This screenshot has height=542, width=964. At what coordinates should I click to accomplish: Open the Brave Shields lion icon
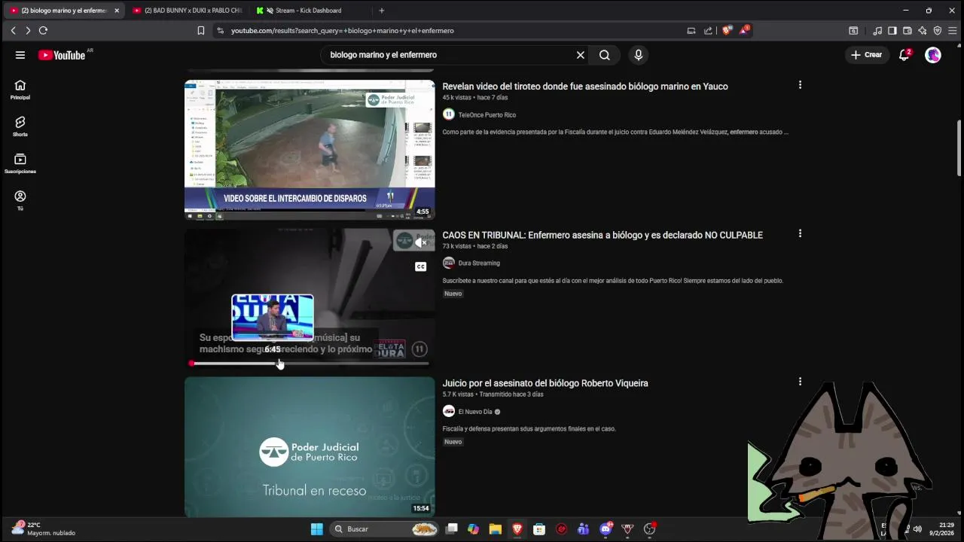coord(727,31)
